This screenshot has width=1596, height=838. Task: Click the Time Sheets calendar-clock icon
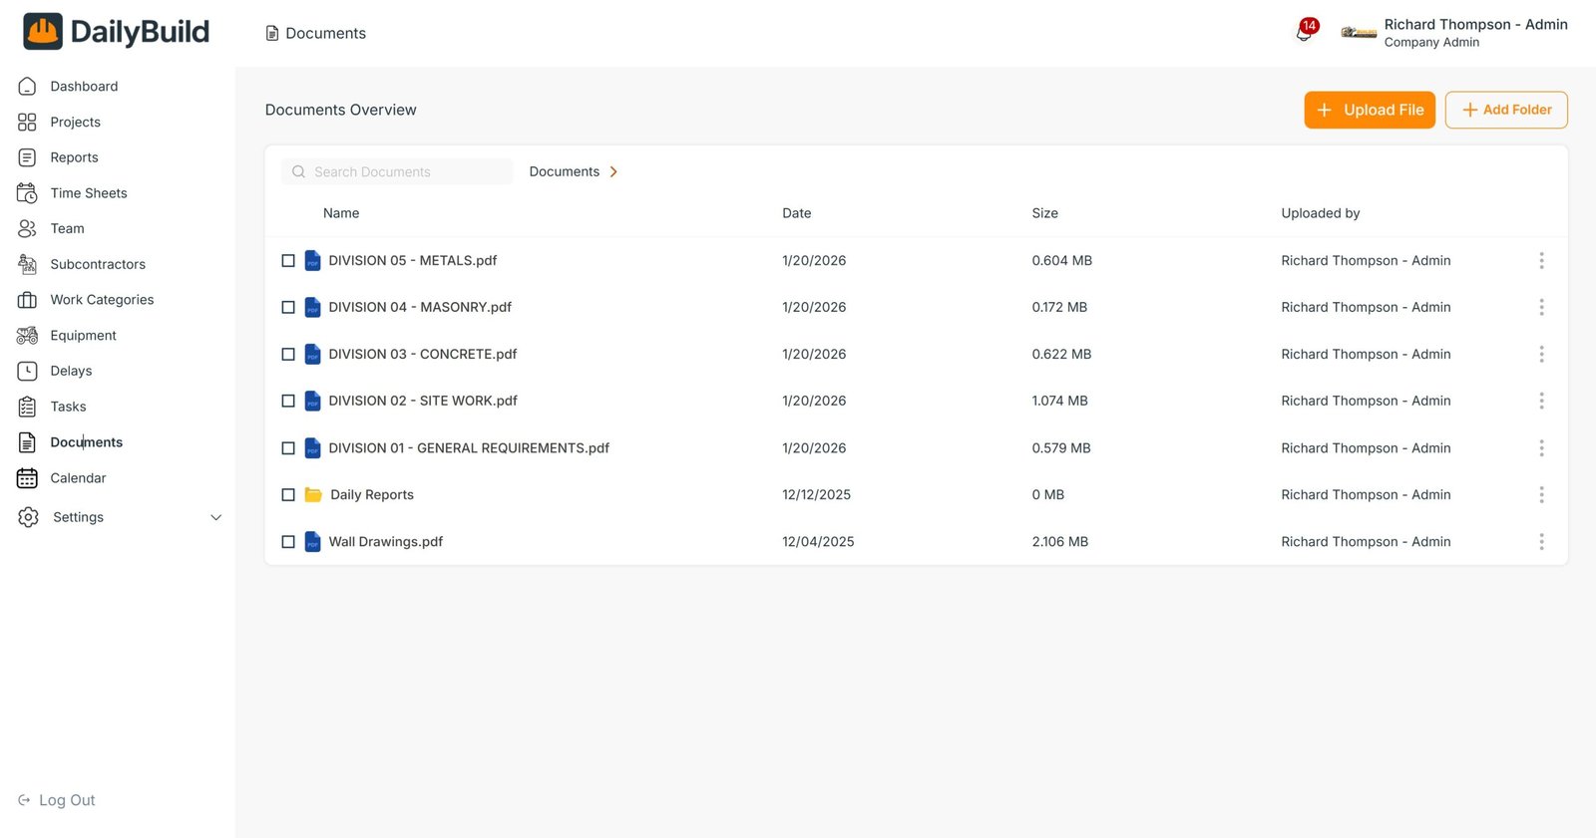(x=27, y=193)
